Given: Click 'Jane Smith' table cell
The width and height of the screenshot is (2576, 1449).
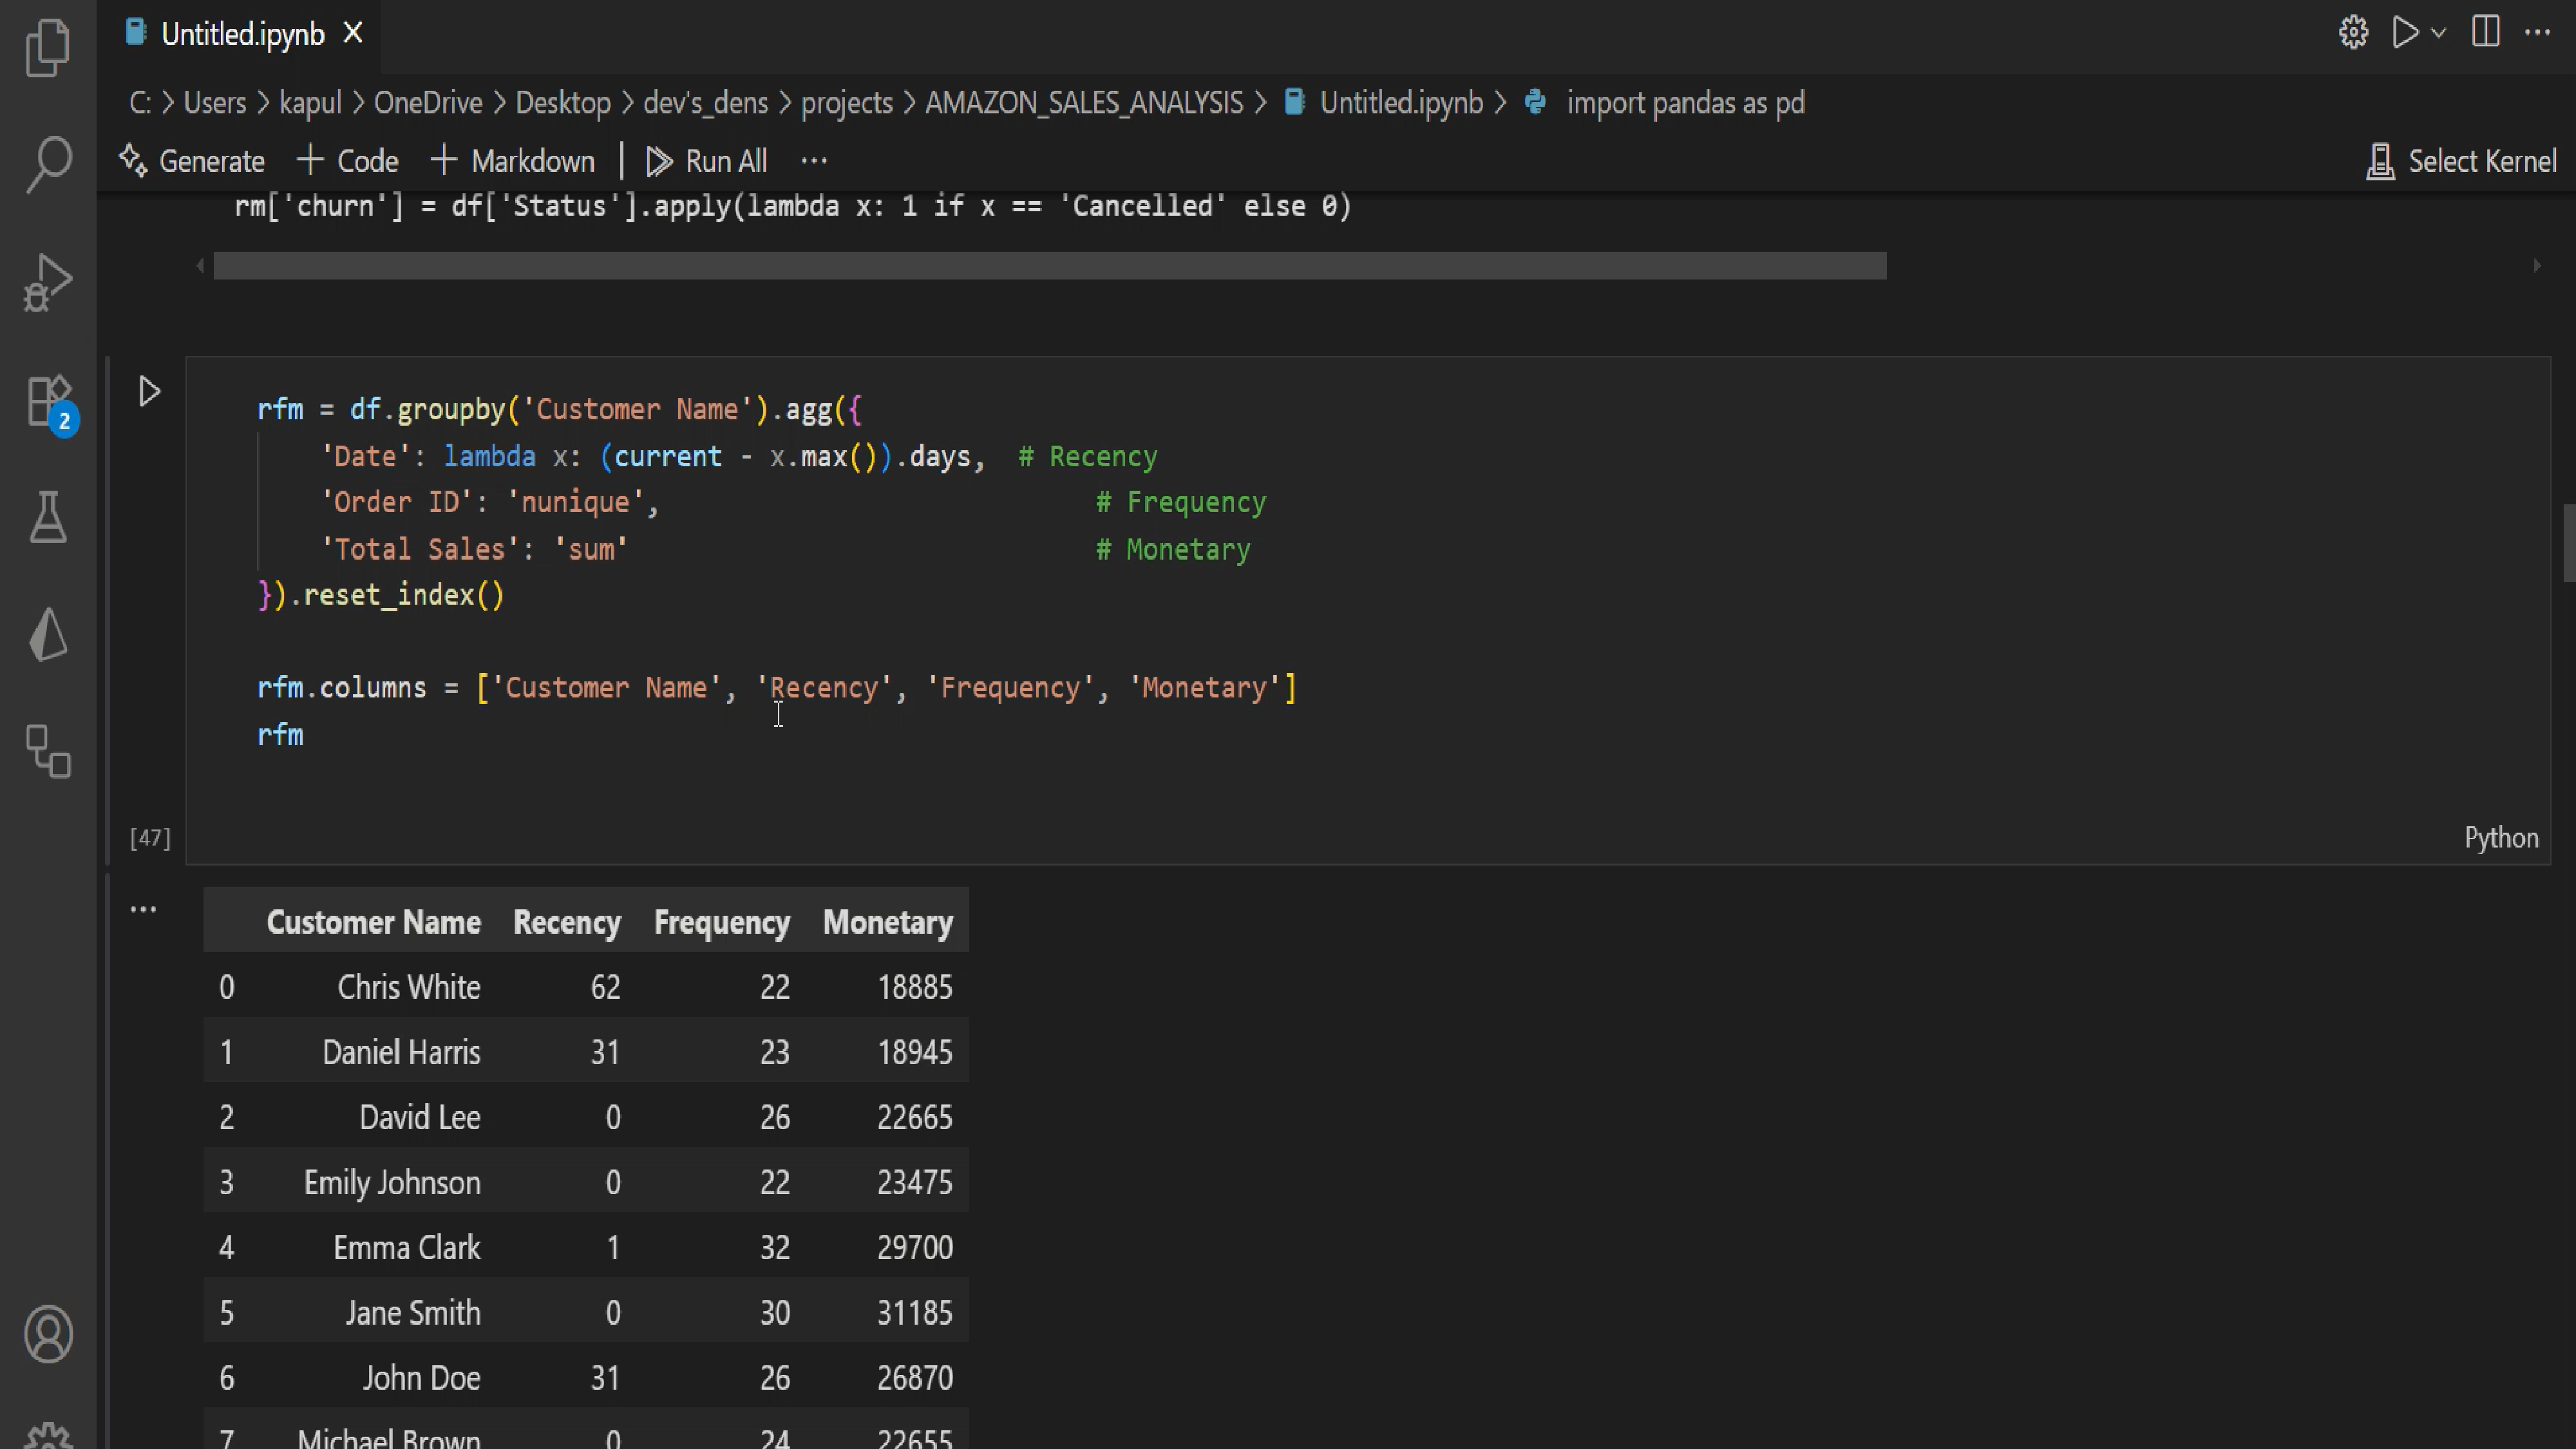Looking at the screenshot, I should (413, 1312).
